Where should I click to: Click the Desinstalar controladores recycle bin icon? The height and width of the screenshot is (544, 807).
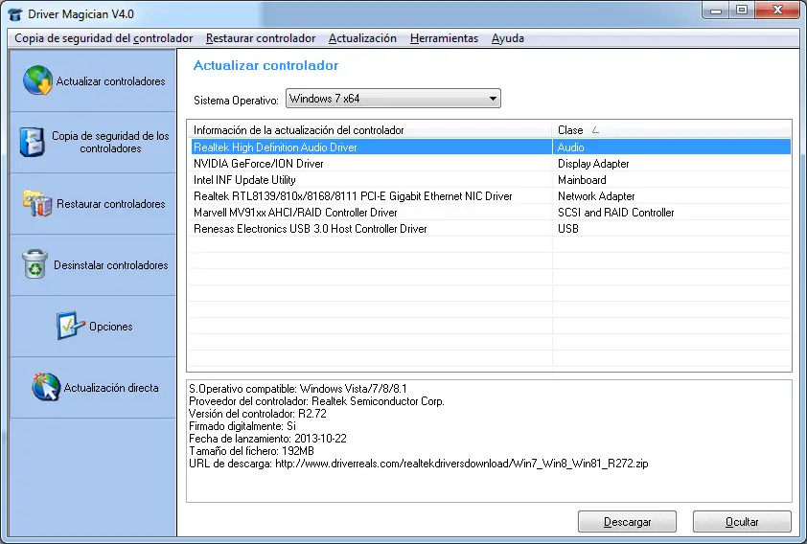click(x=35, y=264)
